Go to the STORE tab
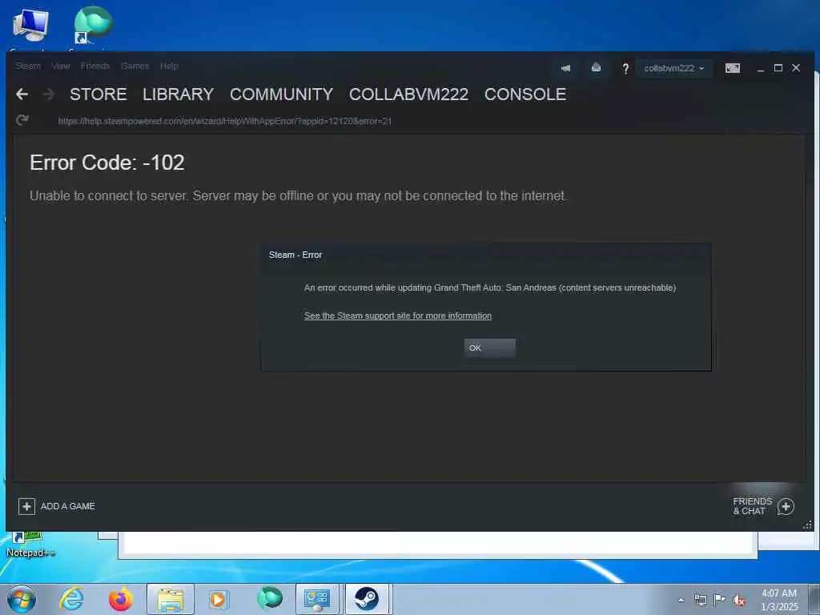The image size is (820, 615). (x=98, y=94)
